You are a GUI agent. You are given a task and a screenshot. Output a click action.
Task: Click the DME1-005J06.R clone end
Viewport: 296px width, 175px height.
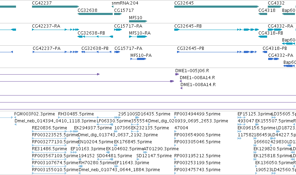click(192, 70)
